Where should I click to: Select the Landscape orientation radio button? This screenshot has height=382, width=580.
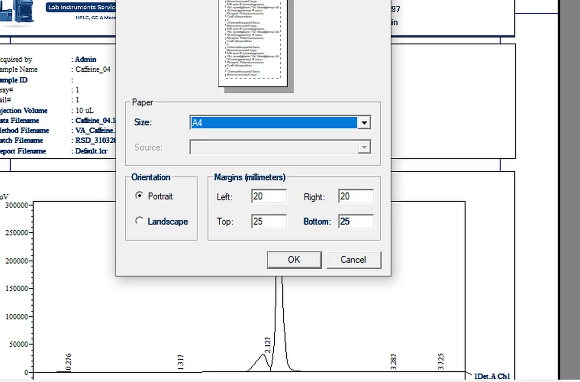pyautogui.click(x=139, y=221)
